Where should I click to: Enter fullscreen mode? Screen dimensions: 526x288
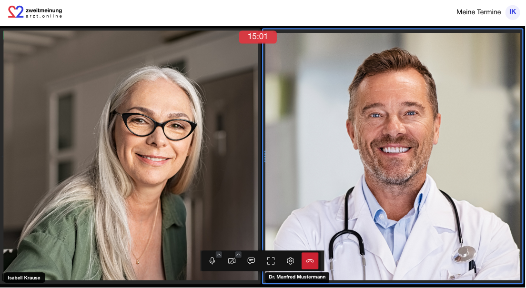pos(271,261)
